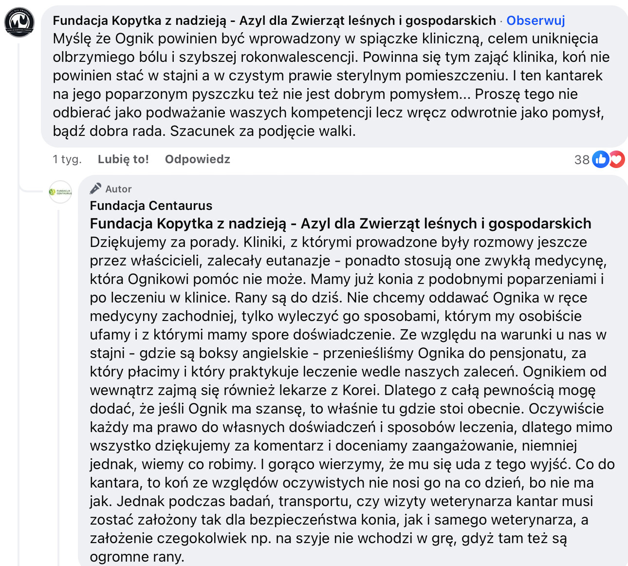
Task: Open Fundacja Kopytka z nadzieją profile picture
Action: pyautogui.click(x=19, y=22)
